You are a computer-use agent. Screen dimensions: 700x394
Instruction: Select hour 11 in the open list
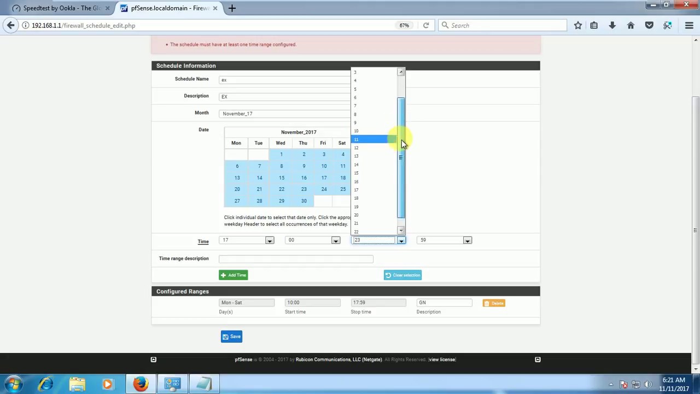click(374, 140)
